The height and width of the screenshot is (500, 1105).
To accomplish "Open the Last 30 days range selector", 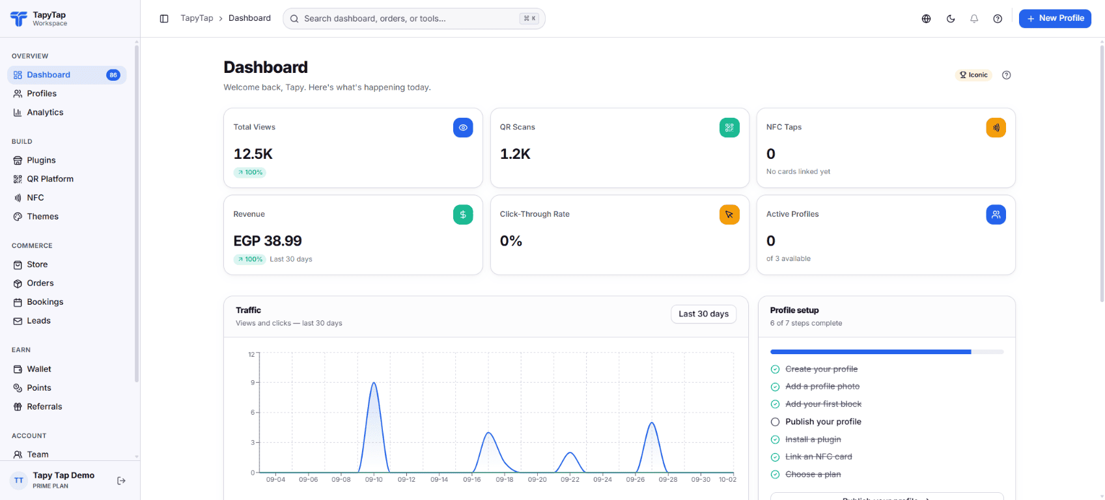I will [x=704, y=314].
